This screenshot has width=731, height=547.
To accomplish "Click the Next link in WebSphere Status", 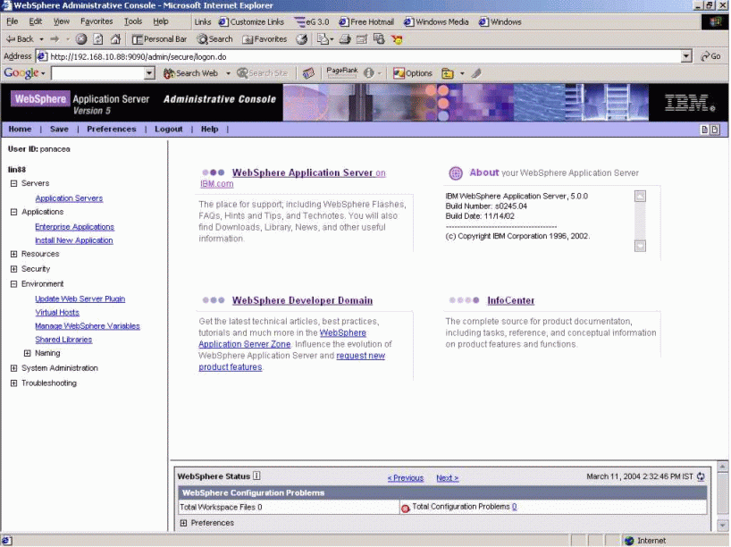I will [448, 478].
